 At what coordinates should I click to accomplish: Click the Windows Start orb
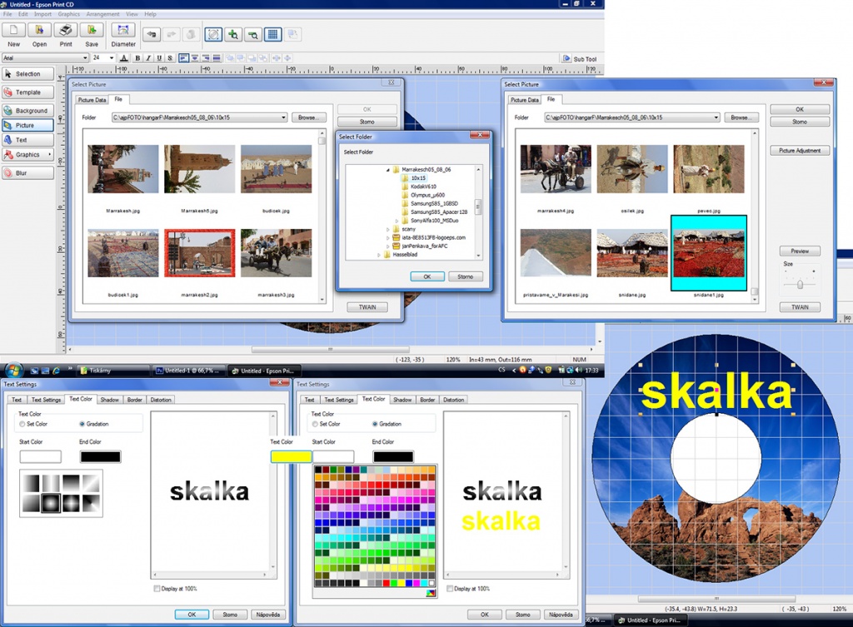coord(13,371)
